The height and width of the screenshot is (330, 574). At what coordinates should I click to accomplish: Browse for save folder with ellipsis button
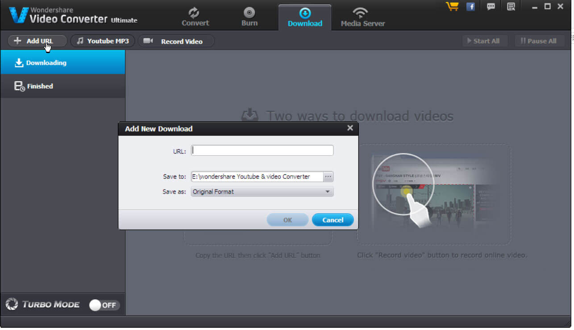pyautogui.click(x=329, y=177)
